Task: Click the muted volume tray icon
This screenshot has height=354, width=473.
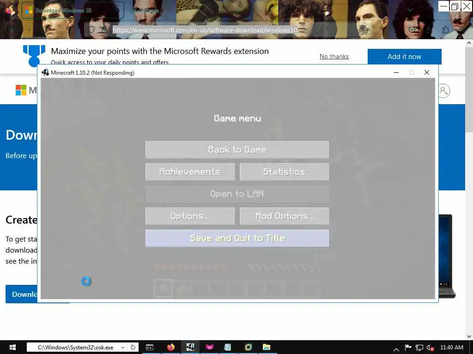Action: click(431, 348)
